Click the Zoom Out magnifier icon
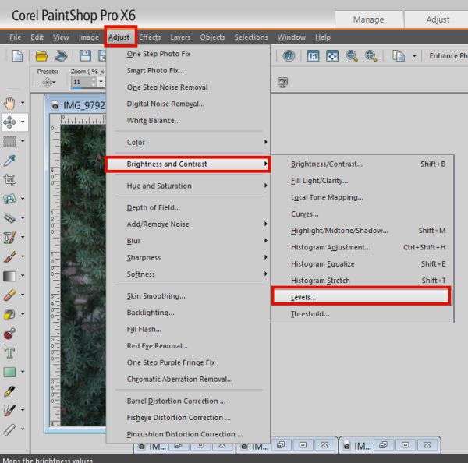Viewport: 468px width, 463px height. click(x=352, y=56)
